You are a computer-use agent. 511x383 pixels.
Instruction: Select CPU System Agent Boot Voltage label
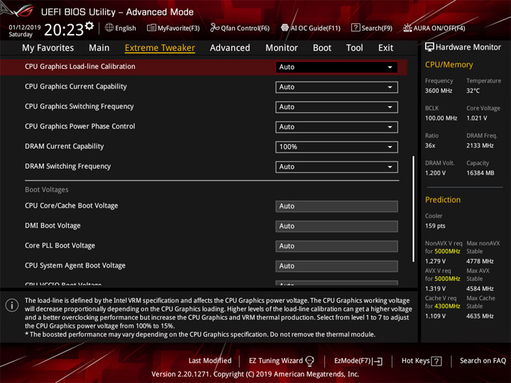coord(75,266)
